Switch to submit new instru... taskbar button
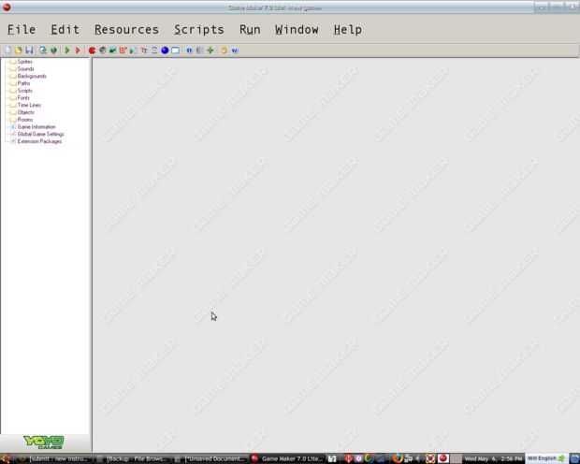 (55, 458)
